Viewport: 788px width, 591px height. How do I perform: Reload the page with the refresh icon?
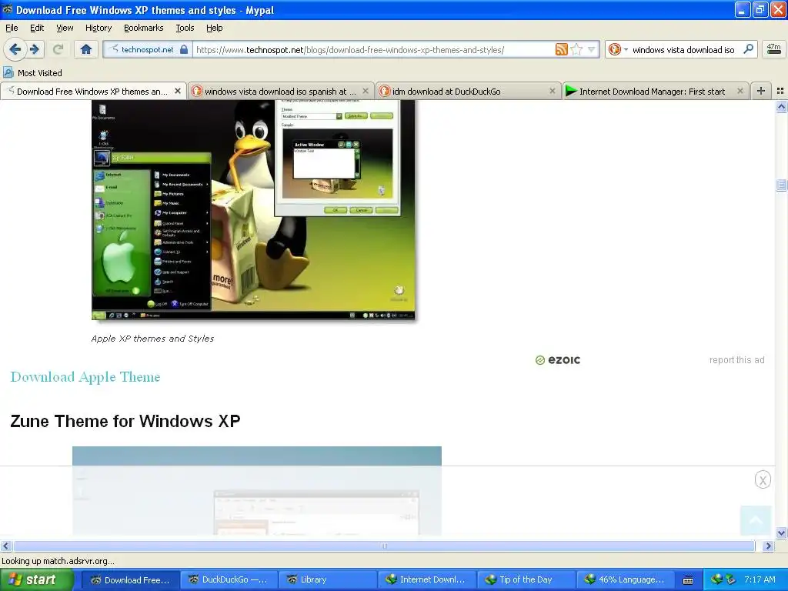58,49
